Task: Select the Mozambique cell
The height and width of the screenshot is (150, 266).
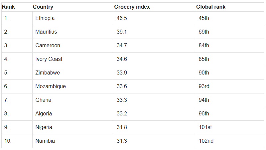Action: [x=51, y=86]
